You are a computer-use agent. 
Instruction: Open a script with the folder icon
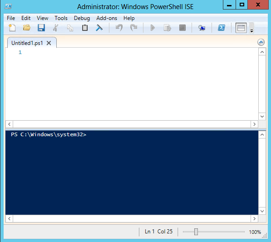click(27, 28)
